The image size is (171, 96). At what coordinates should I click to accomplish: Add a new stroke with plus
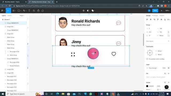(169, 82)
